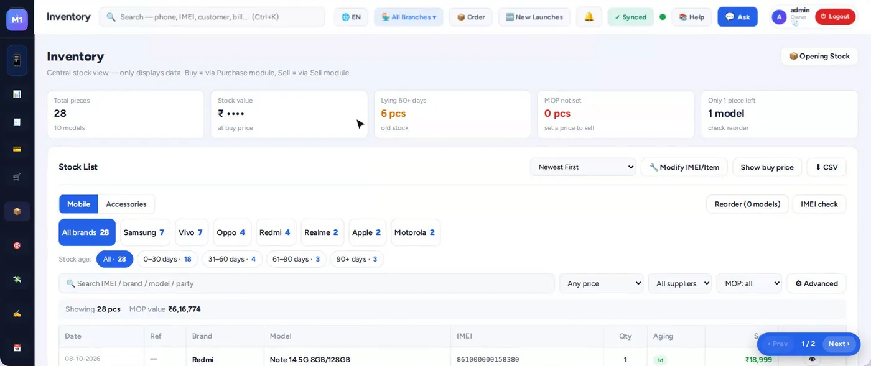Download the CSV export
871x366 pixels.
pyautogui.click(x=826, y=167)
